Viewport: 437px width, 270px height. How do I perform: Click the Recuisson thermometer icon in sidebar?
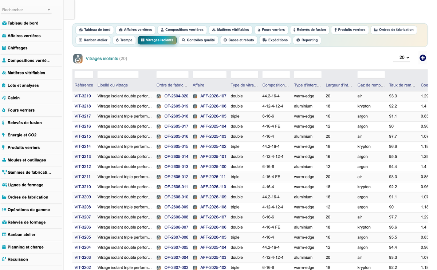click(4, 259)
